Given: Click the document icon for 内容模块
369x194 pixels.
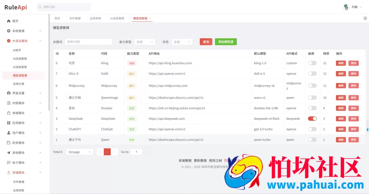Looking at the screenshot, I should 9,103.
